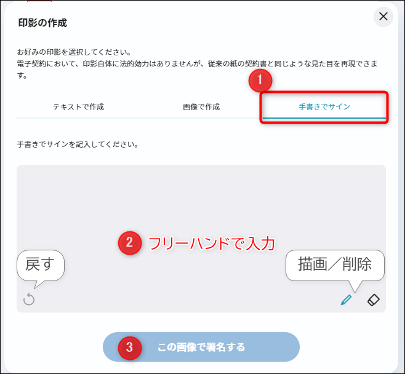405x374 pixels.
Task: Click the お好みの印影を選択してください text line
Action: coord(74,52)
